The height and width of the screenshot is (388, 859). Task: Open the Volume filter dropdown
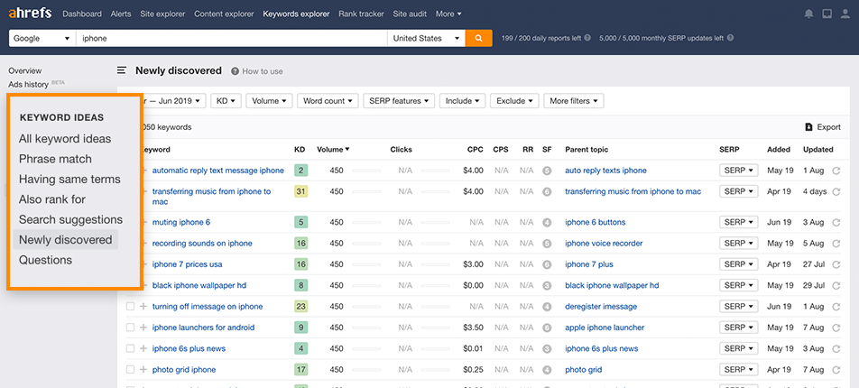(x=270, y=101)
